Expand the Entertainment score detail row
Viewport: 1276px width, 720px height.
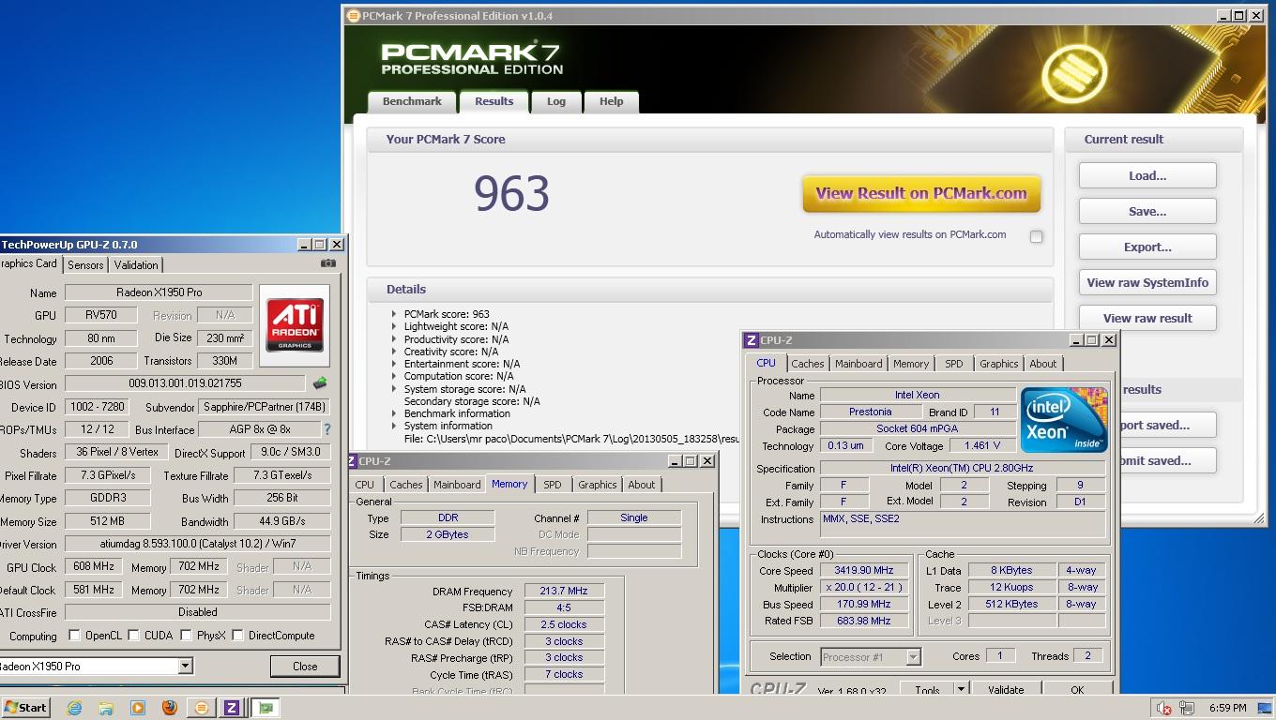coord(394,364)
